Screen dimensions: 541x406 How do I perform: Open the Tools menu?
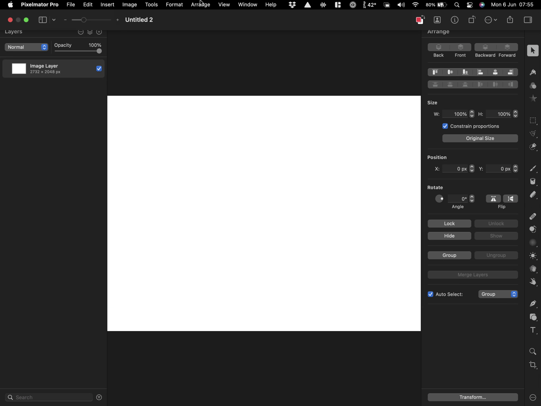point(151,5)
